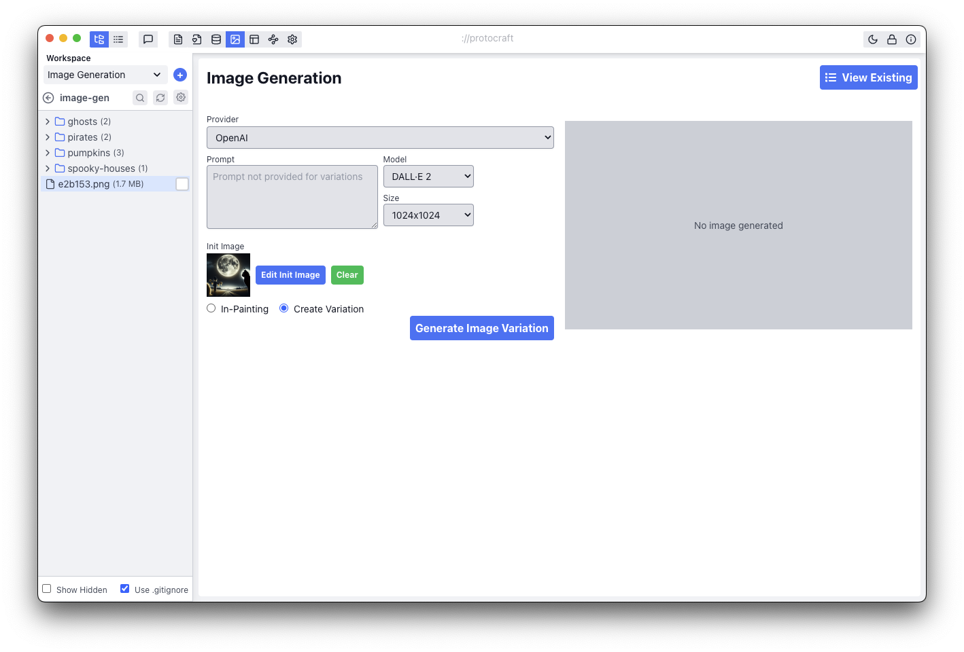Uncheck the Use .gitignore checkbox
Image resolution: width=964 pixels, height=652 pixels.
coord(125,589)
